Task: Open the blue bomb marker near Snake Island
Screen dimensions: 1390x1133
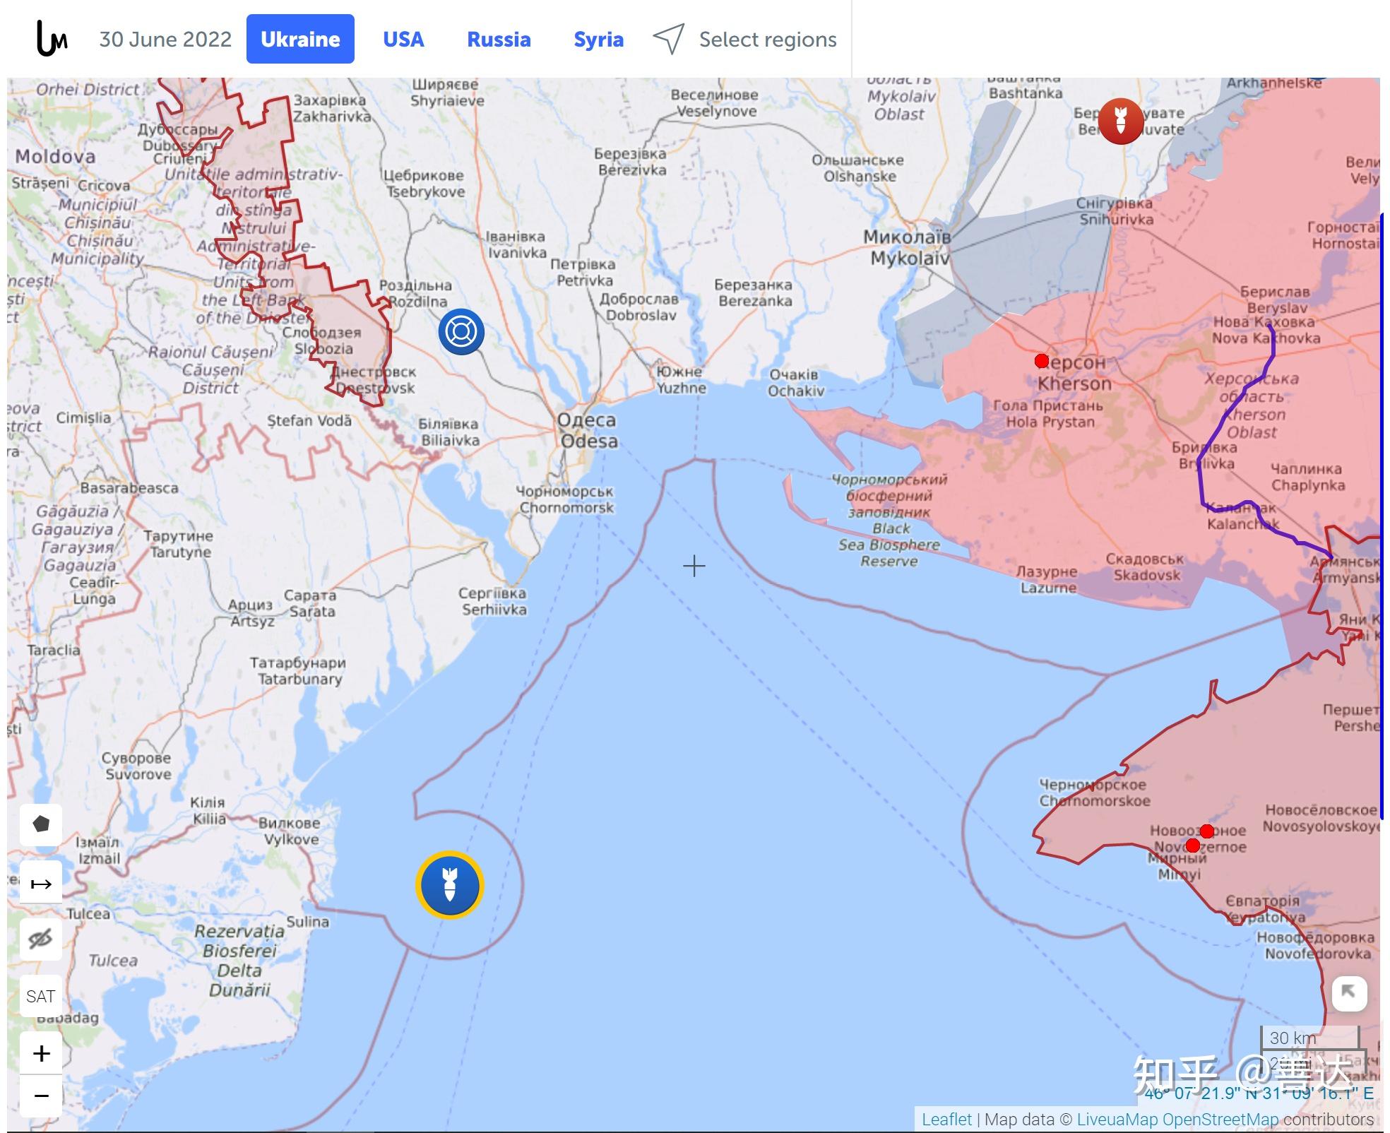Action: 449,885
